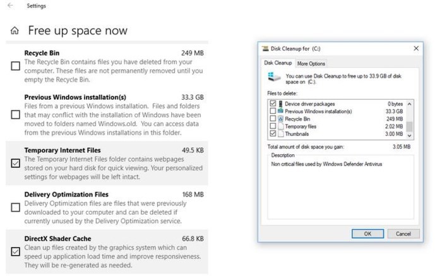The height and width of the screenshot is (276, 442).
Task: Click the Recycle Bin icon in file list
Action: (x=280, y=119)
